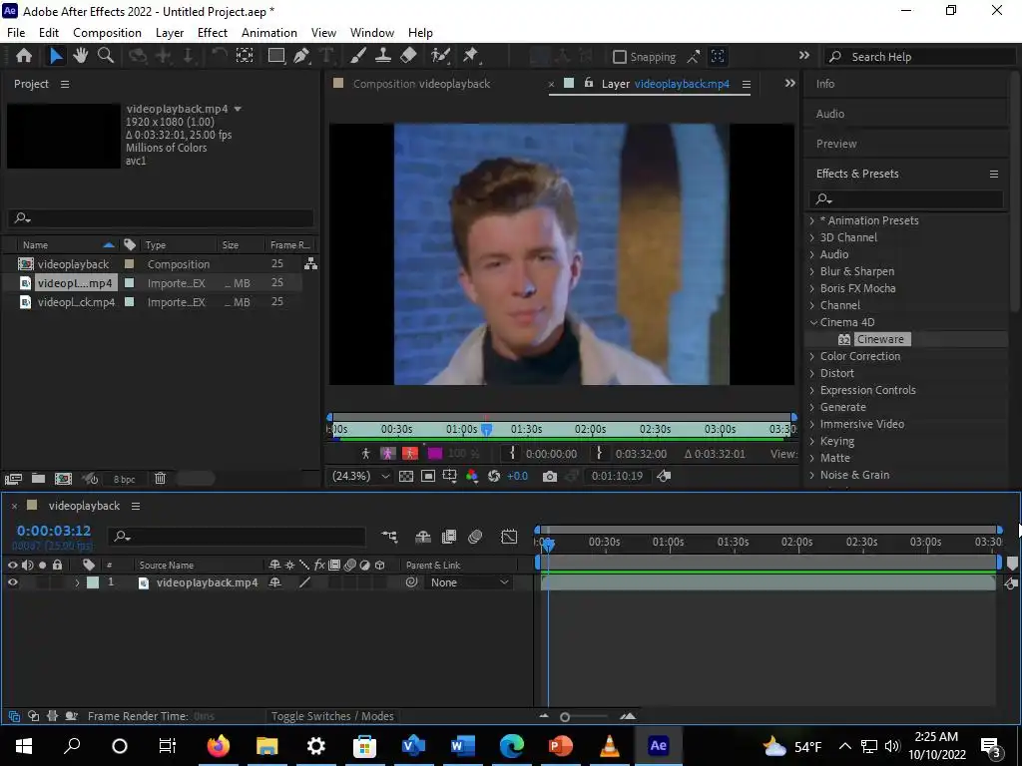Image resolution: width=1022 pixels, height=766 pixels.
Task: Go to the Home screen icon
Action: tap(24, 56)
